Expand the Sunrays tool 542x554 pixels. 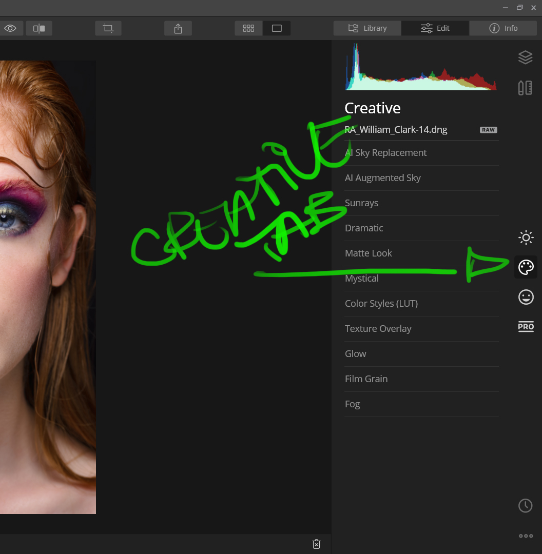421,203
